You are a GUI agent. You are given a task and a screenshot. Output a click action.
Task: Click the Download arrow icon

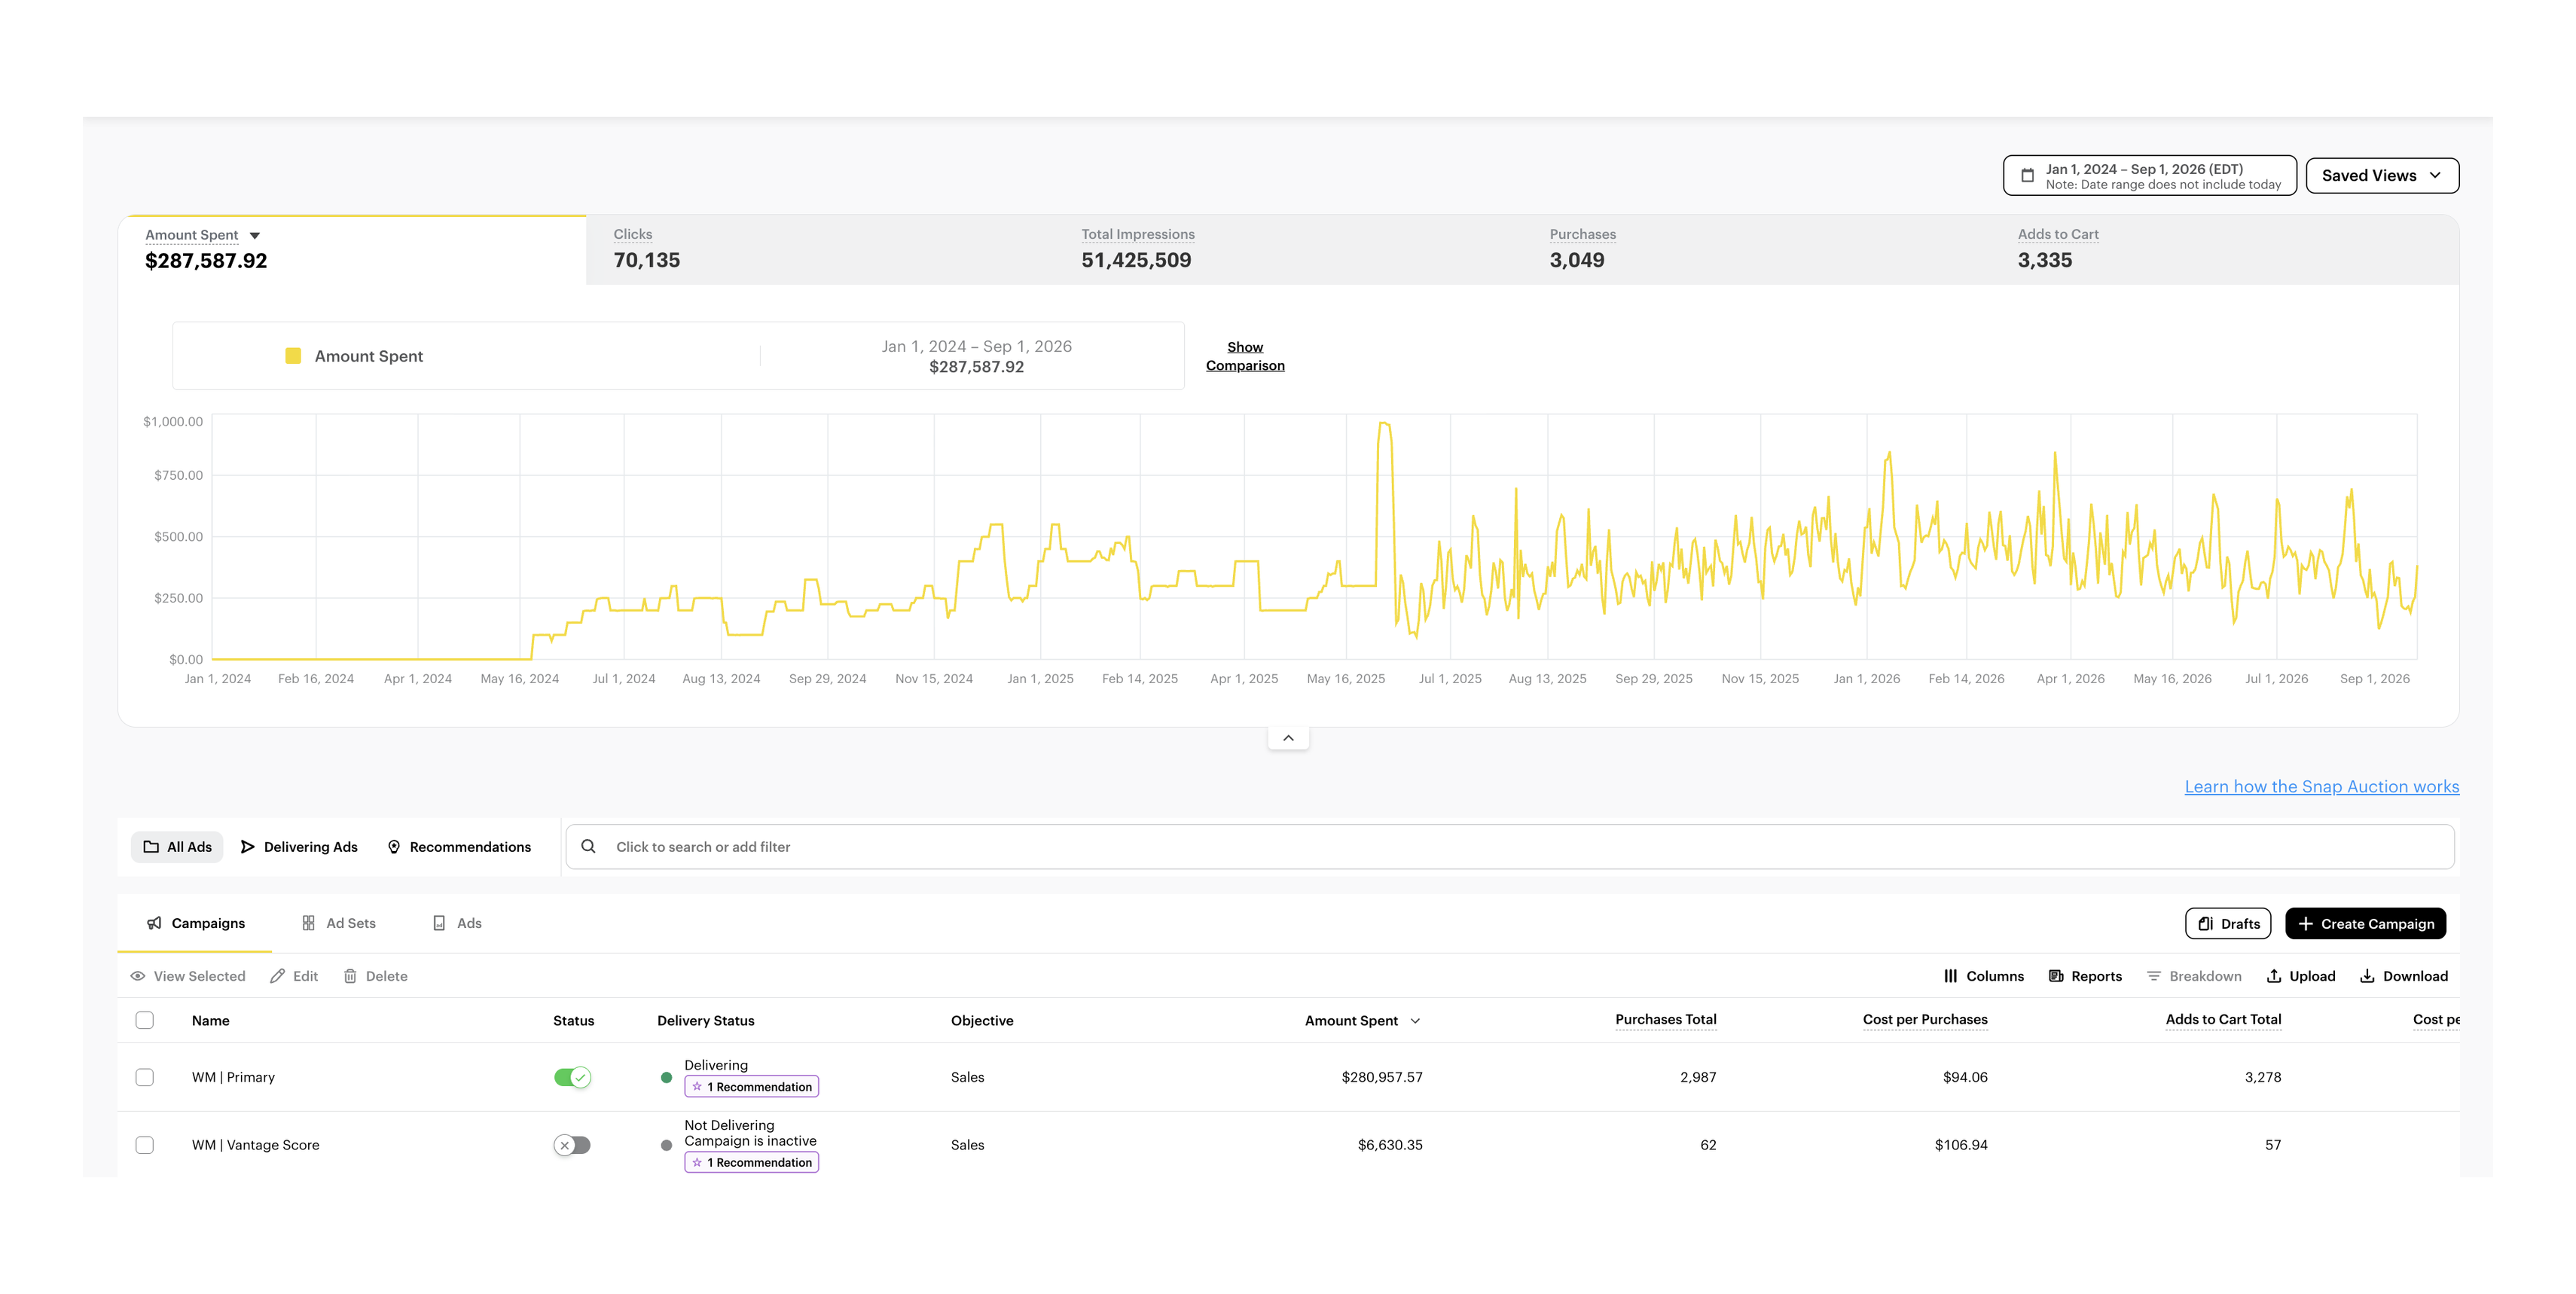2367,976
